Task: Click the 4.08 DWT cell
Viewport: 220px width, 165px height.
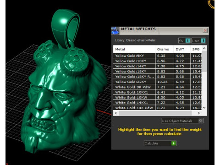Action: [x=182, y=56]
